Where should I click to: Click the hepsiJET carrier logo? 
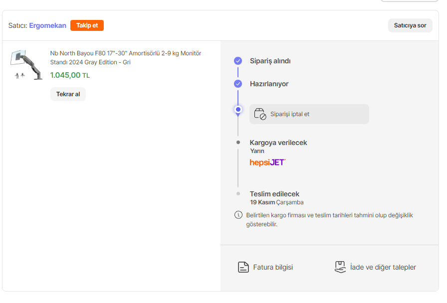[x=267, y=162]
